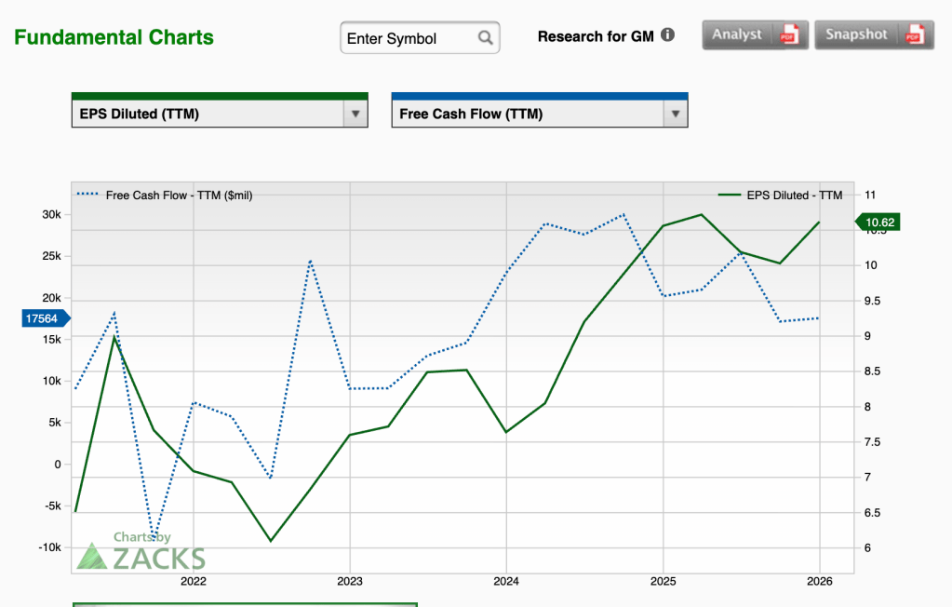Screen dimensions: 952x607
Task: Click the Research for GM label
Action: pos(596,36)
